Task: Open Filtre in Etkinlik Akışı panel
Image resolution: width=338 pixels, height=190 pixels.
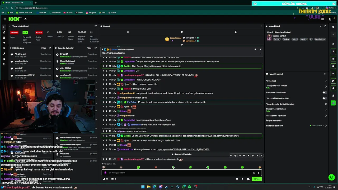Action: point(44,48)
